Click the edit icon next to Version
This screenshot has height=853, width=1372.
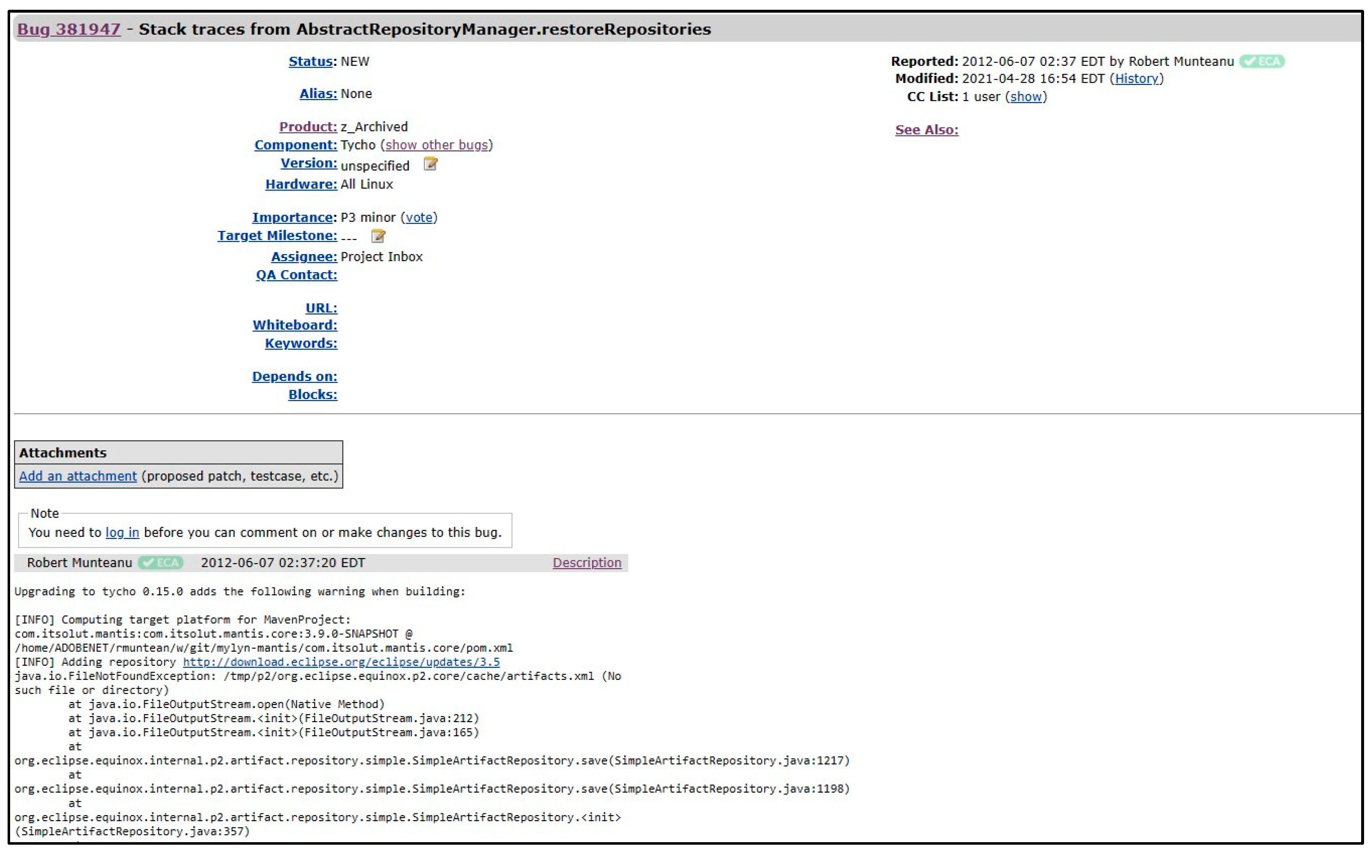430,164
